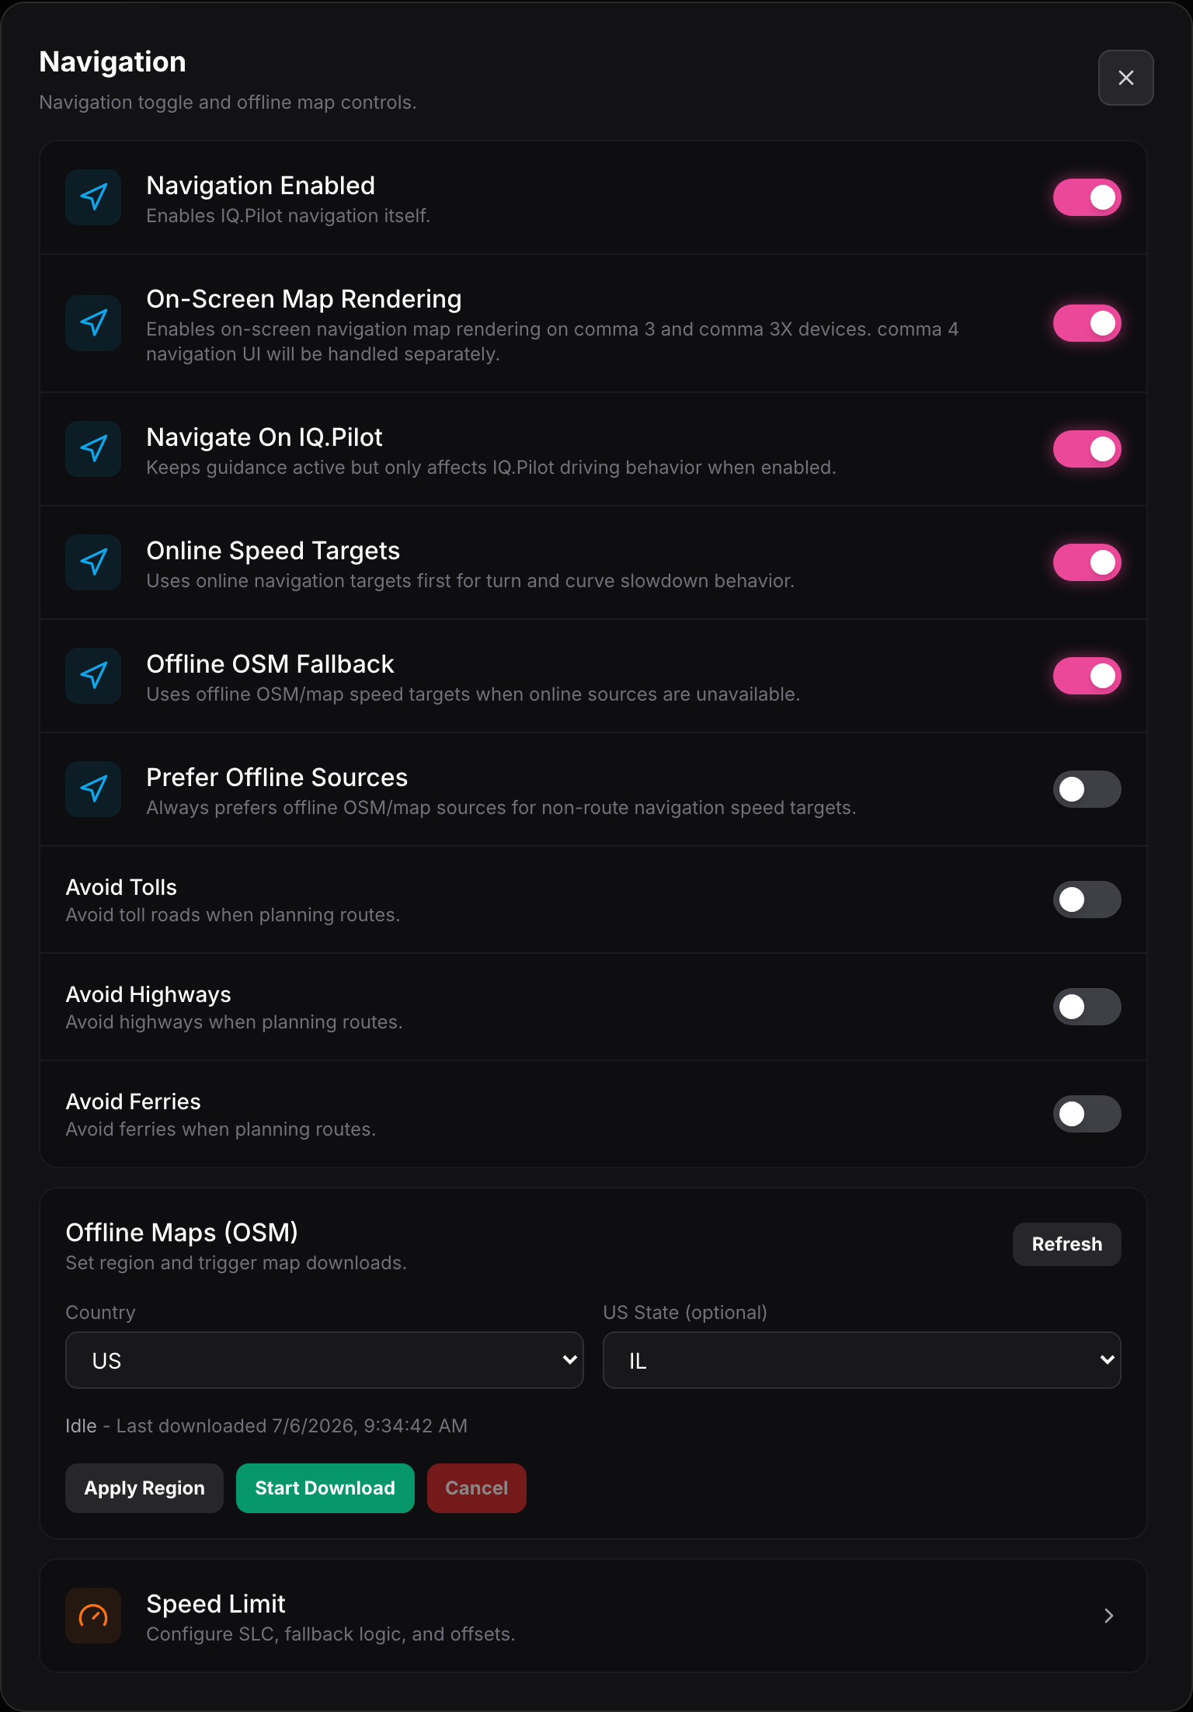Open the Speed Limit row

tap(593, 1616)
